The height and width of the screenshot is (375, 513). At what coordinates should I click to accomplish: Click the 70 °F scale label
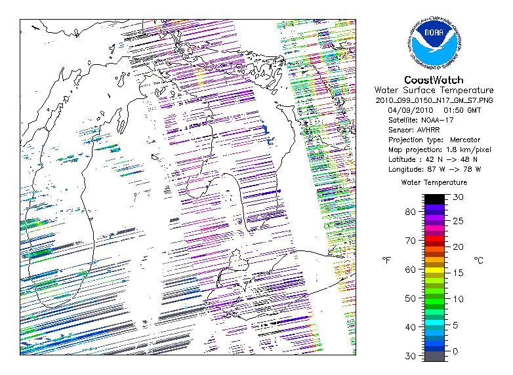coord(410,241)
